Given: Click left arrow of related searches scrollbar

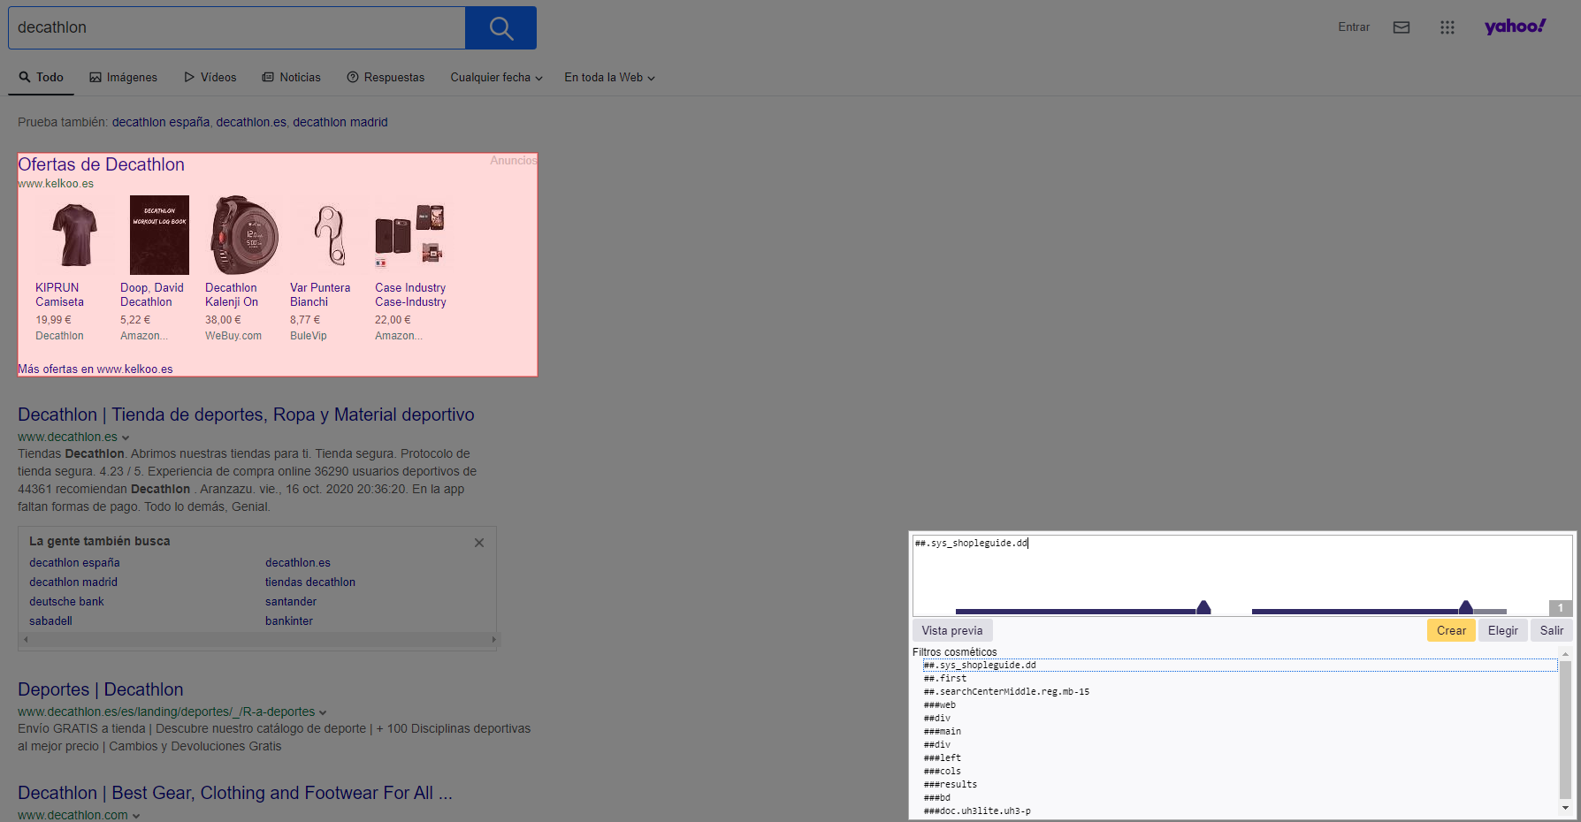Looking at the screenshot, I should 26,639.
